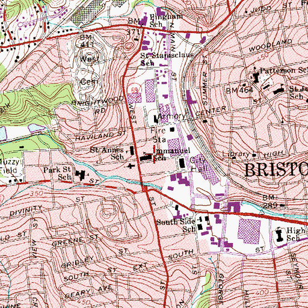Click the South Side Sch label
This screenshot has width=308, height=308.
(x=176, y=225)
